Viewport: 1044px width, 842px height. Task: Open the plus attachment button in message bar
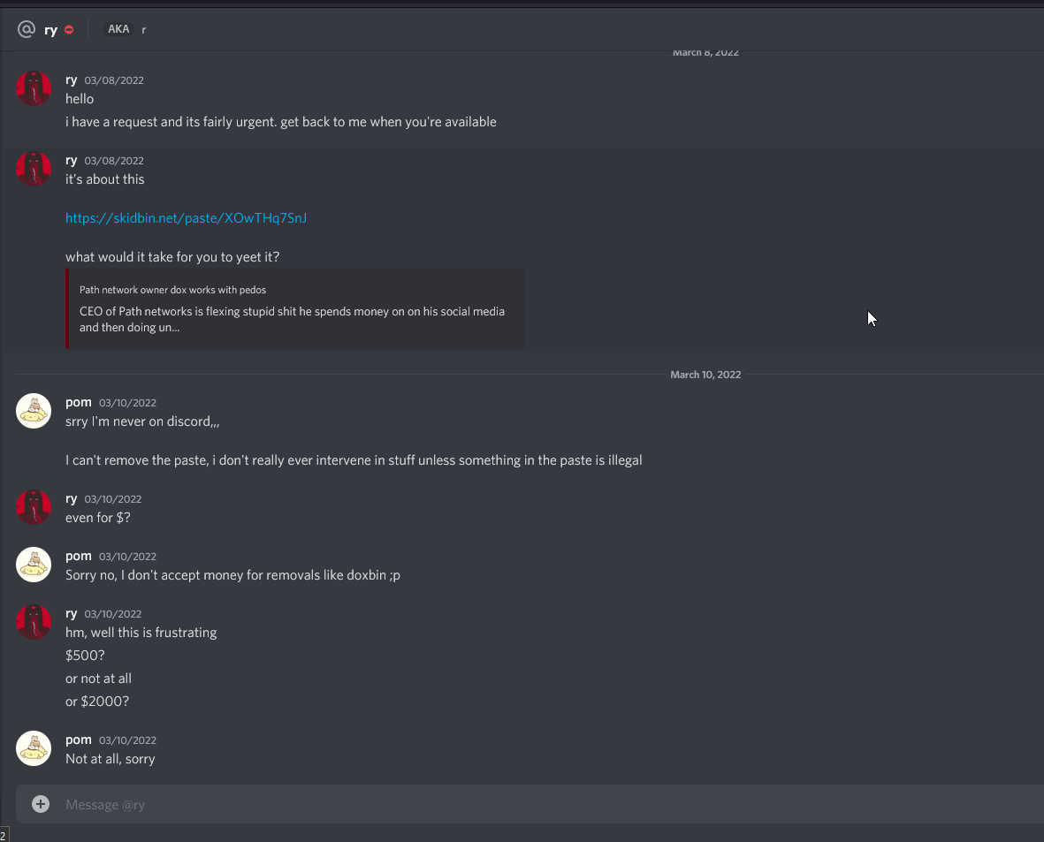click(41, 804)
